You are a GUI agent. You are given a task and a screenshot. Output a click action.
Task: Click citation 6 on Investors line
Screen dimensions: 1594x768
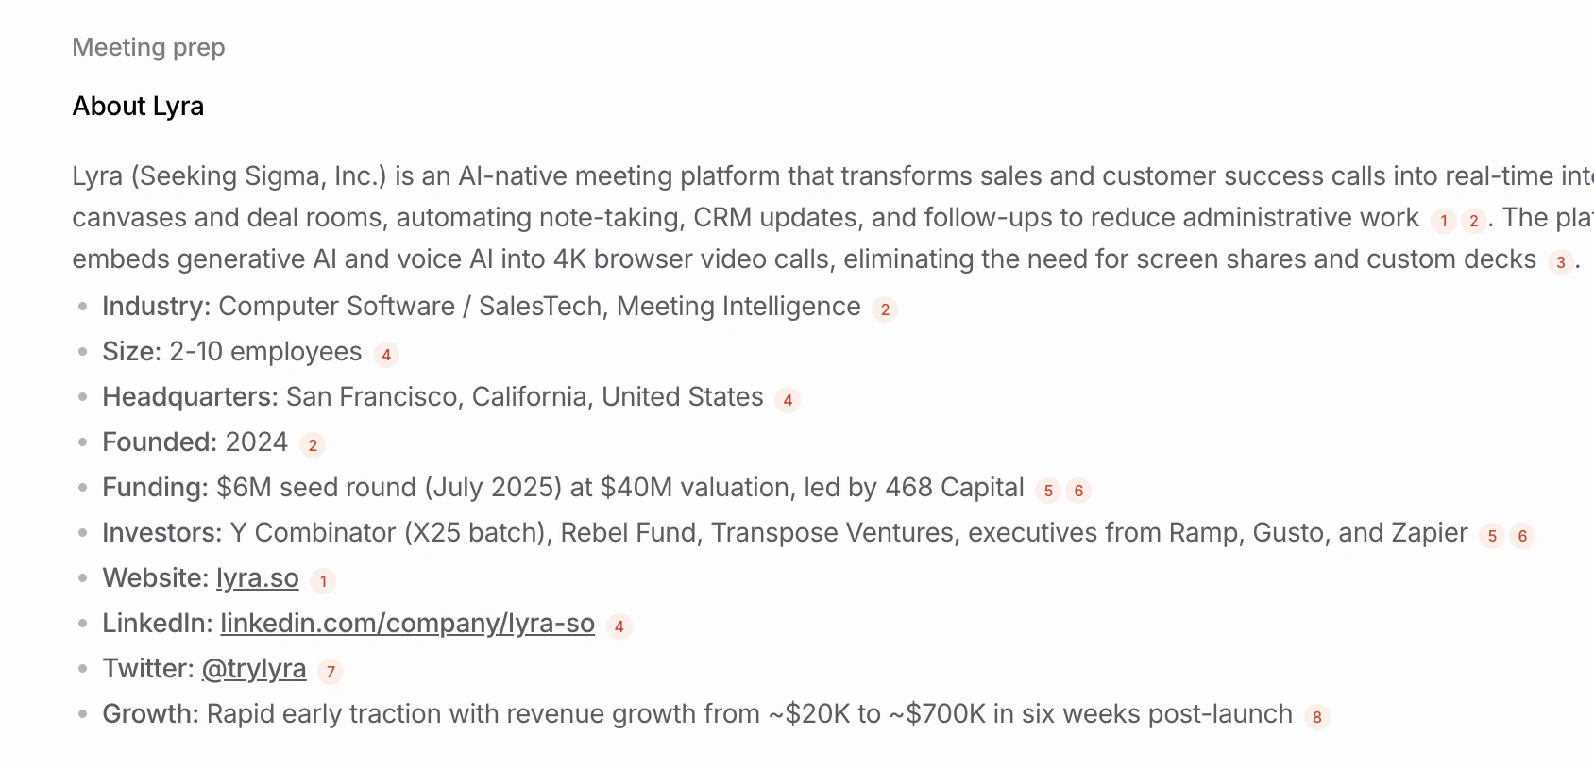tap(1522, 536)
